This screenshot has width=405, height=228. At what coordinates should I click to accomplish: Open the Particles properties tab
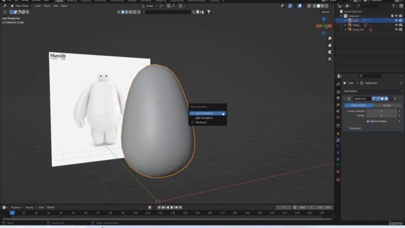(x=338, y=146)
